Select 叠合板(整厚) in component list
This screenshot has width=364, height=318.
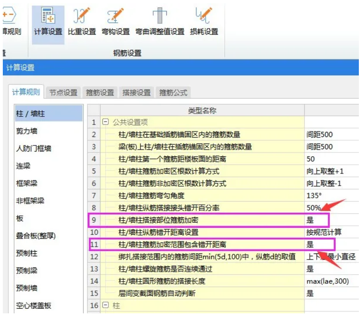tap(49, 236)
